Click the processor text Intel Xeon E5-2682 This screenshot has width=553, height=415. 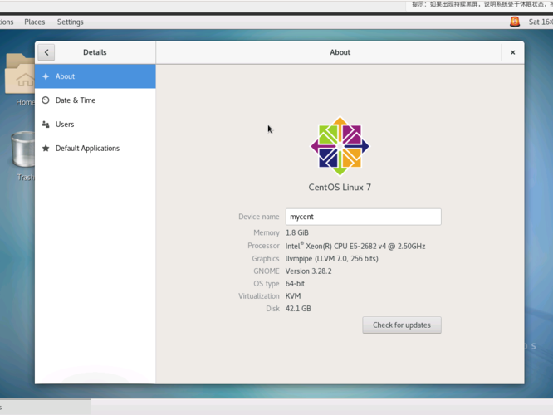[x=355, y=246]
